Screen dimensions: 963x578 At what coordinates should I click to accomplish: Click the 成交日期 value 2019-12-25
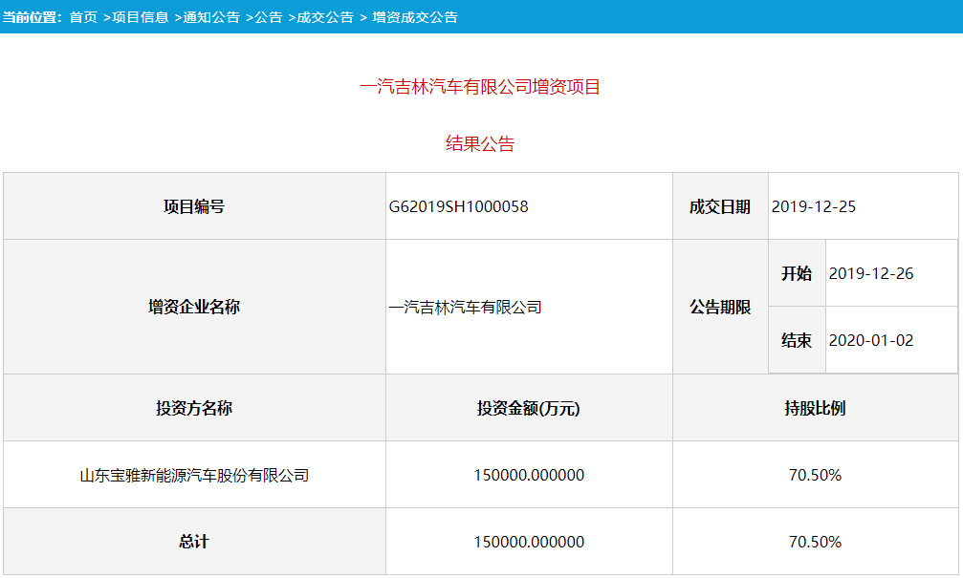point(815,204)
